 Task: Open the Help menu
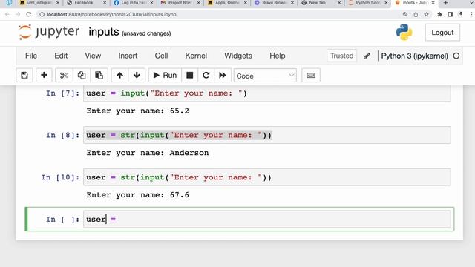[x=278, y=56]
